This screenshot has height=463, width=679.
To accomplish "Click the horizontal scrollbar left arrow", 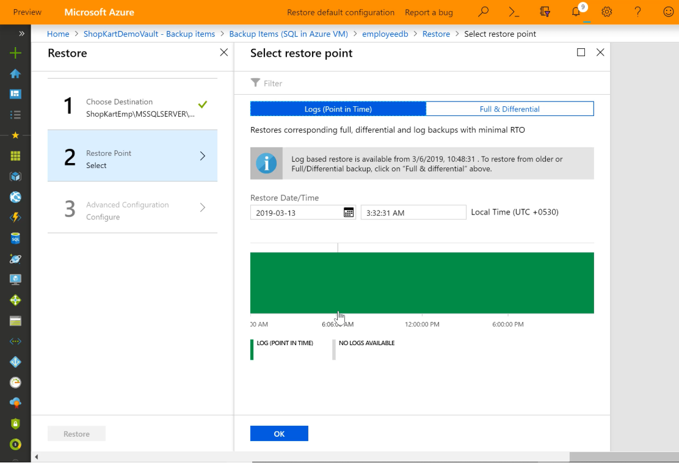I will pyautogui.click(x=37, y=456).
